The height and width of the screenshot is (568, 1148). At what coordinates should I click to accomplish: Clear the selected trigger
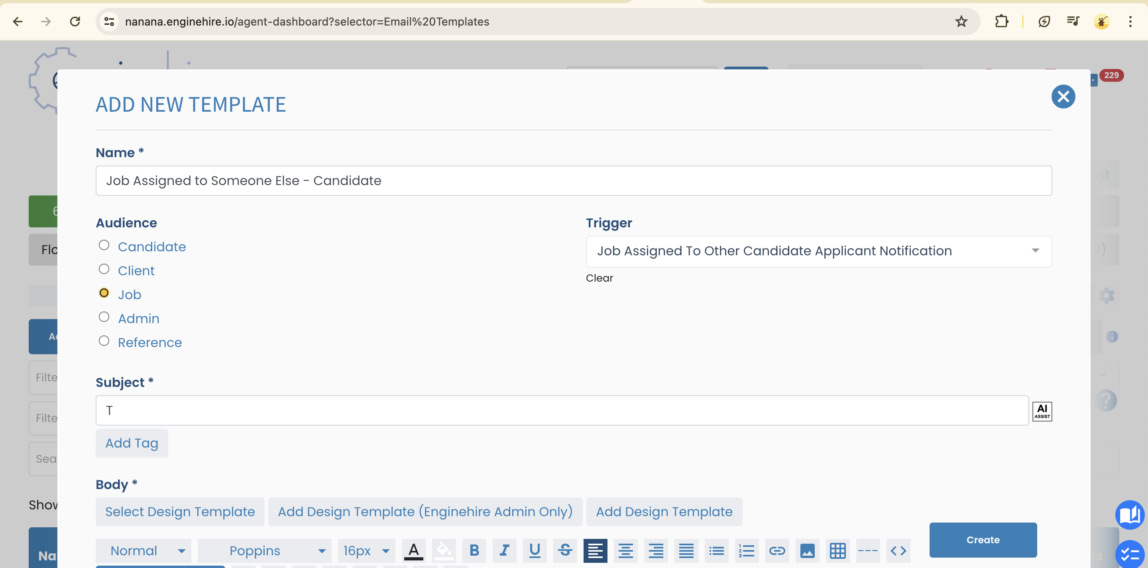pos(600,278)
